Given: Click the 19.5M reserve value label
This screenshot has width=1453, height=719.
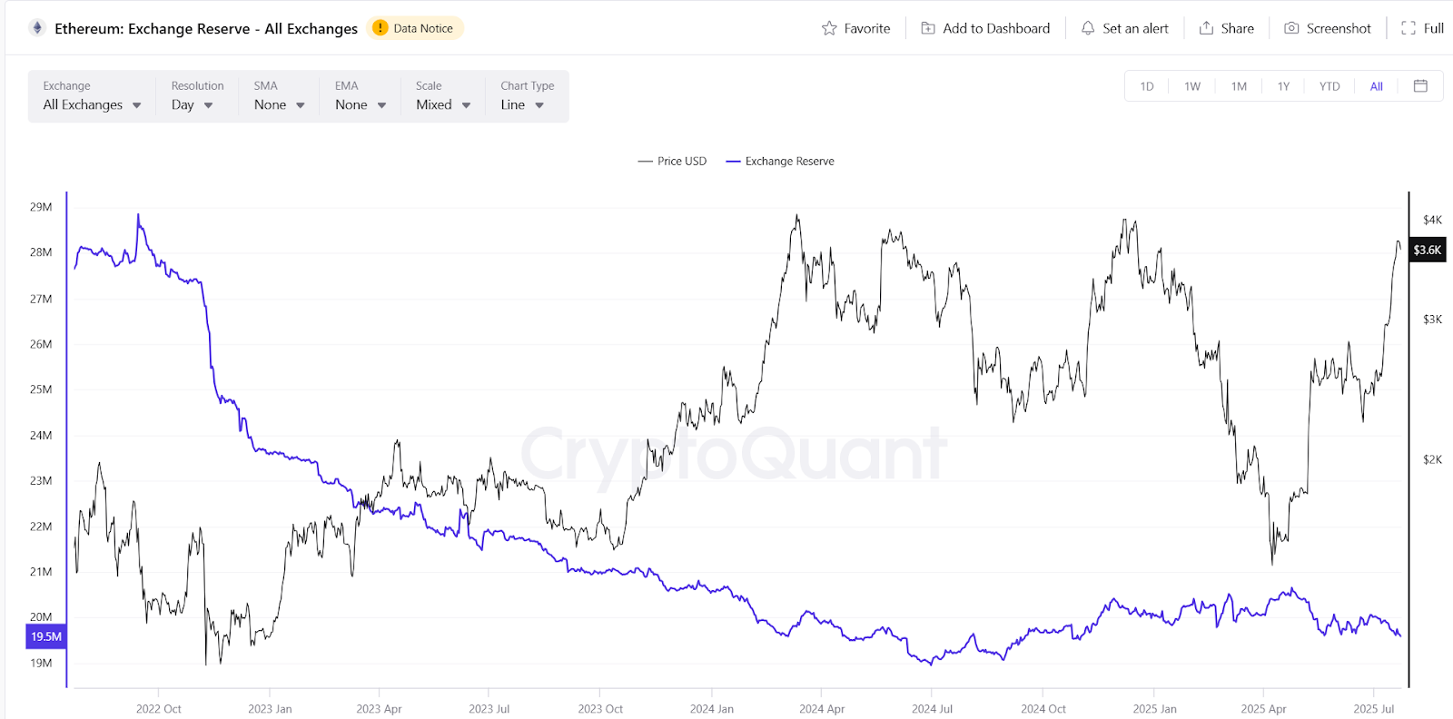Looking at the screenshot, I should (x=46, y=636).
